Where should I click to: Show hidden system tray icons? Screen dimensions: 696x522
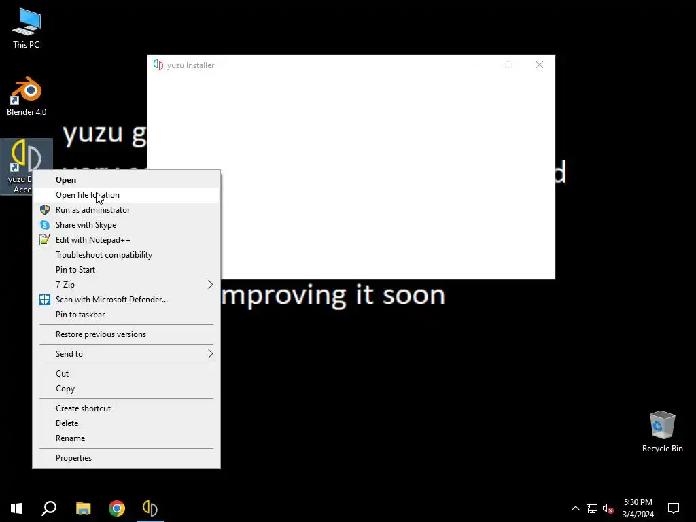coord(575,508)
